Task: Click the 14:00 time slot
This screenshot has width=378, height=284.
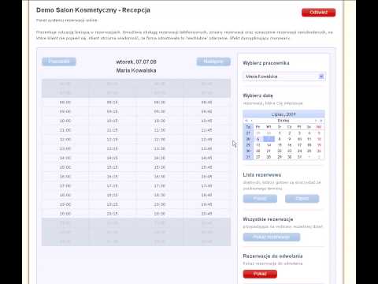Action: (x=65, y=158)
